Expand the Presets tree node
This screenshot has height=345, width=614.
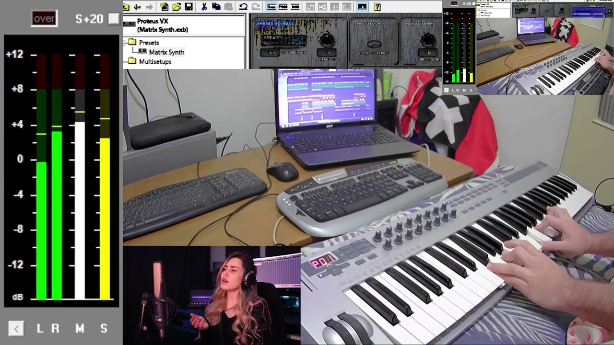(x=124, y=43)
